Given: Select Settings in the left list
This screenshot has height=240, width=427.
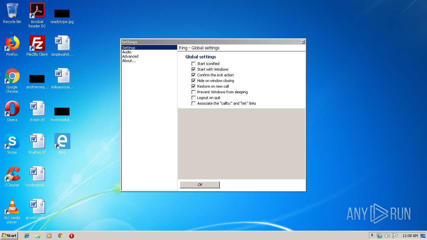Looking at the screenshot, I should click(x=149, y=48).
